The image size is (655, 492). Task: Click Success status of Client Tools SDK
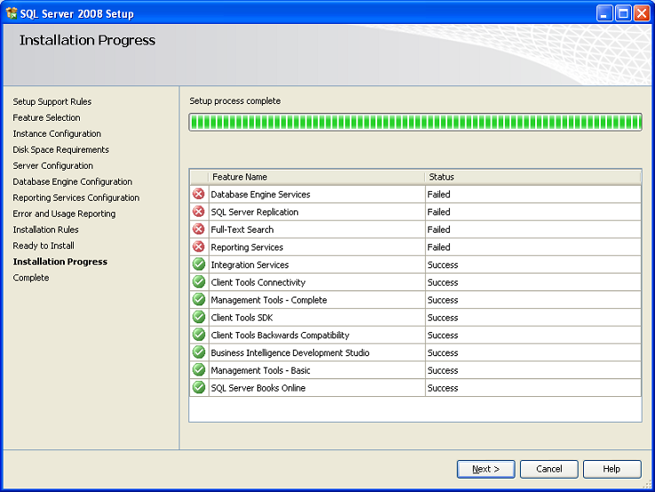tap(442, 317)
